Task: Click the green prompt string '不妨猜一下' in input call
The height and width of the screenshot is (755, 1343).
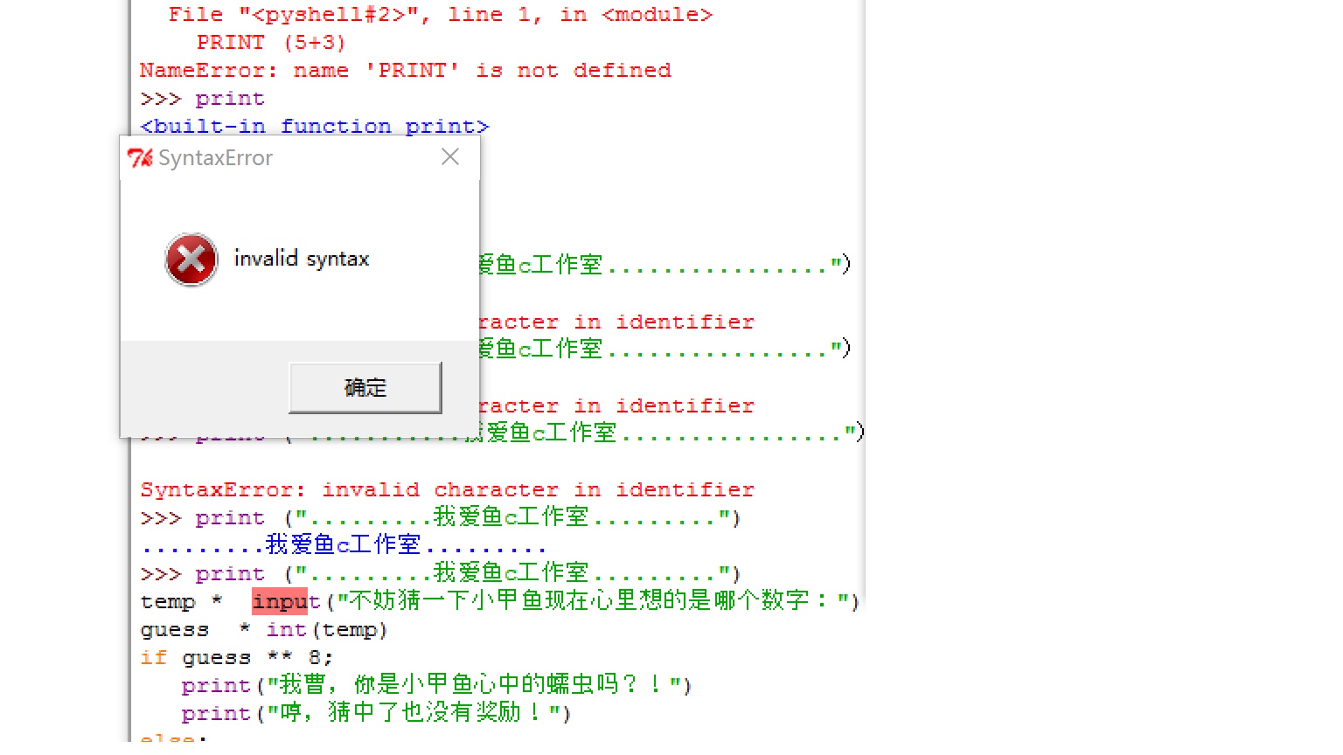Action: coord(577,601)
